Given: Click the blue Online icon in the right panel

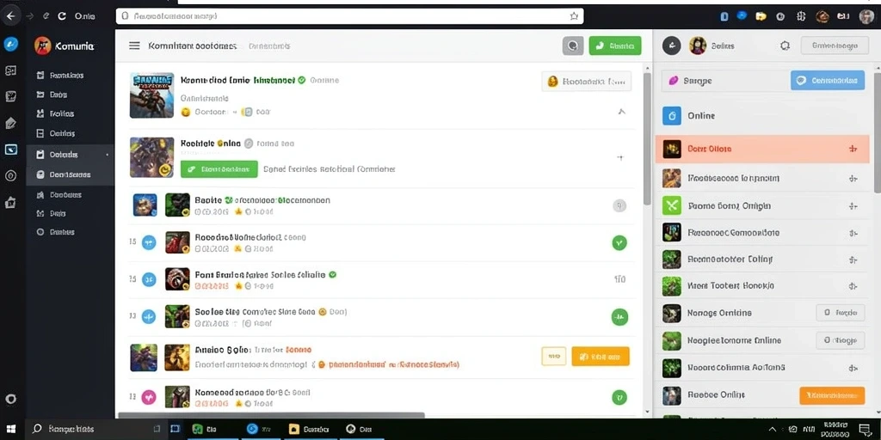Looking at the screenshot, I should (x=672, y=116).
